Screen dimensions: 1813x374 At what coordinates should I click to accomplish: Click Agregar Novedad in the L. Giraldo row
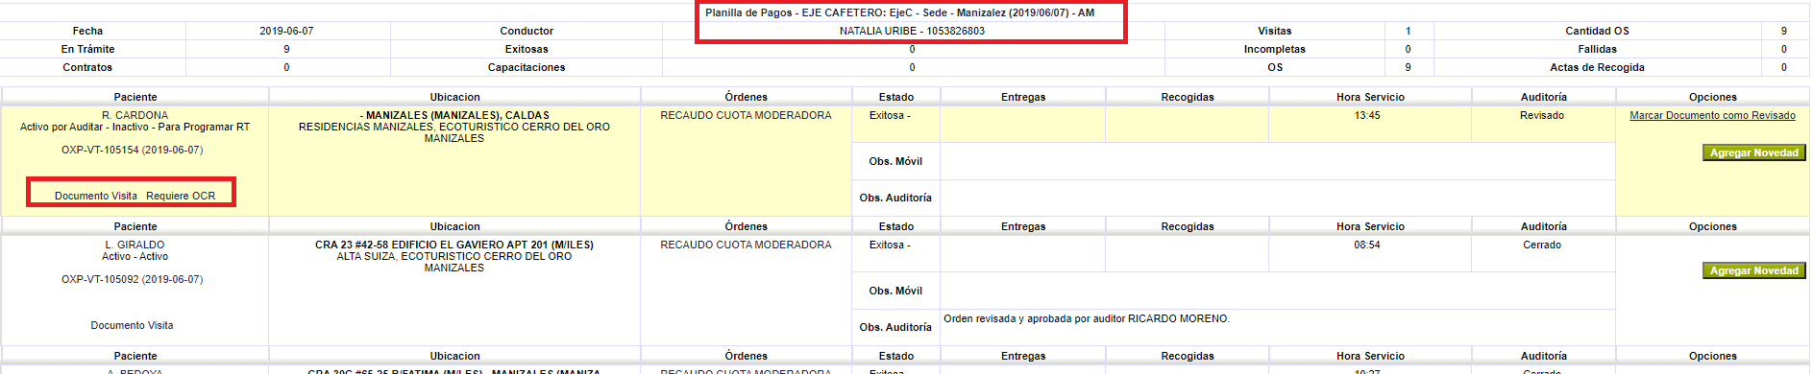1753,270
